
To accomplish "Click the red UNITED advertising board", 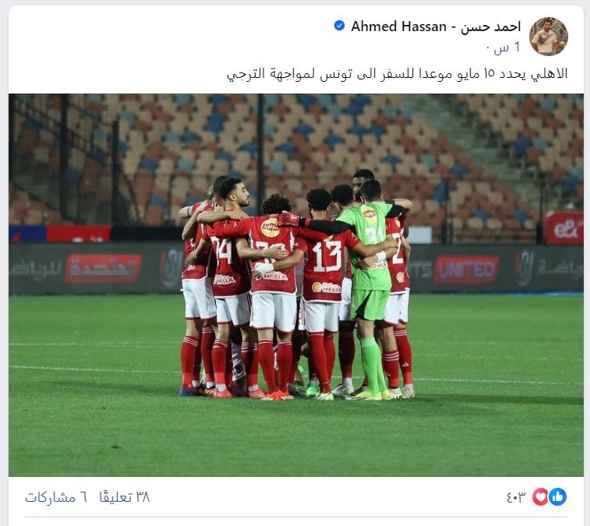I will pyautogui.click(x=467, y=270).
